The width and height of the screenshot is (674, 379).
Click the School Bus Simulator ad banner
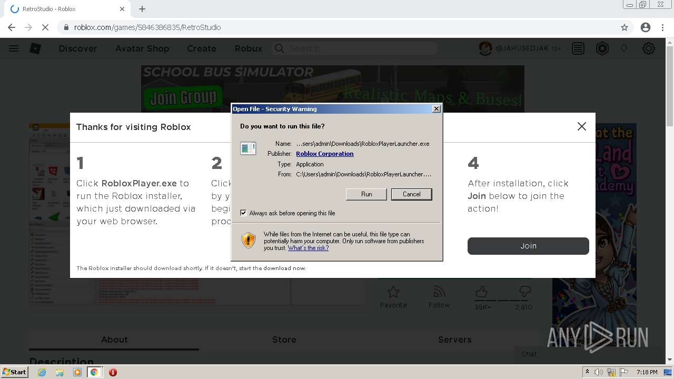(x=332, y=88)
